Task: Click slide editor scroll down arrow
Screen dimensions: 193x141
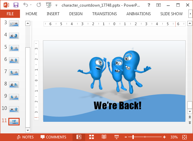Action: point(190,112)
